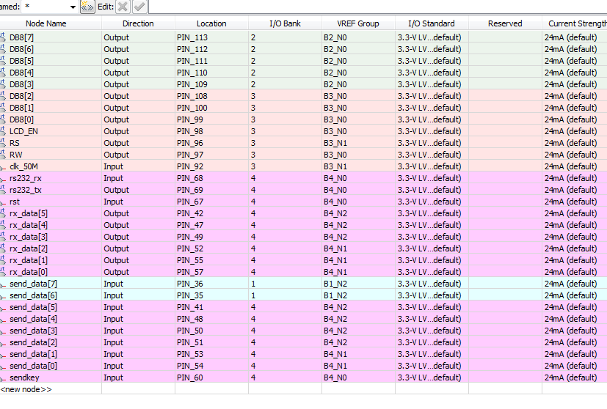The image size is (607, 409).
Task: Click the <<new node>> entry row
Action: click(x=26, y=389)
